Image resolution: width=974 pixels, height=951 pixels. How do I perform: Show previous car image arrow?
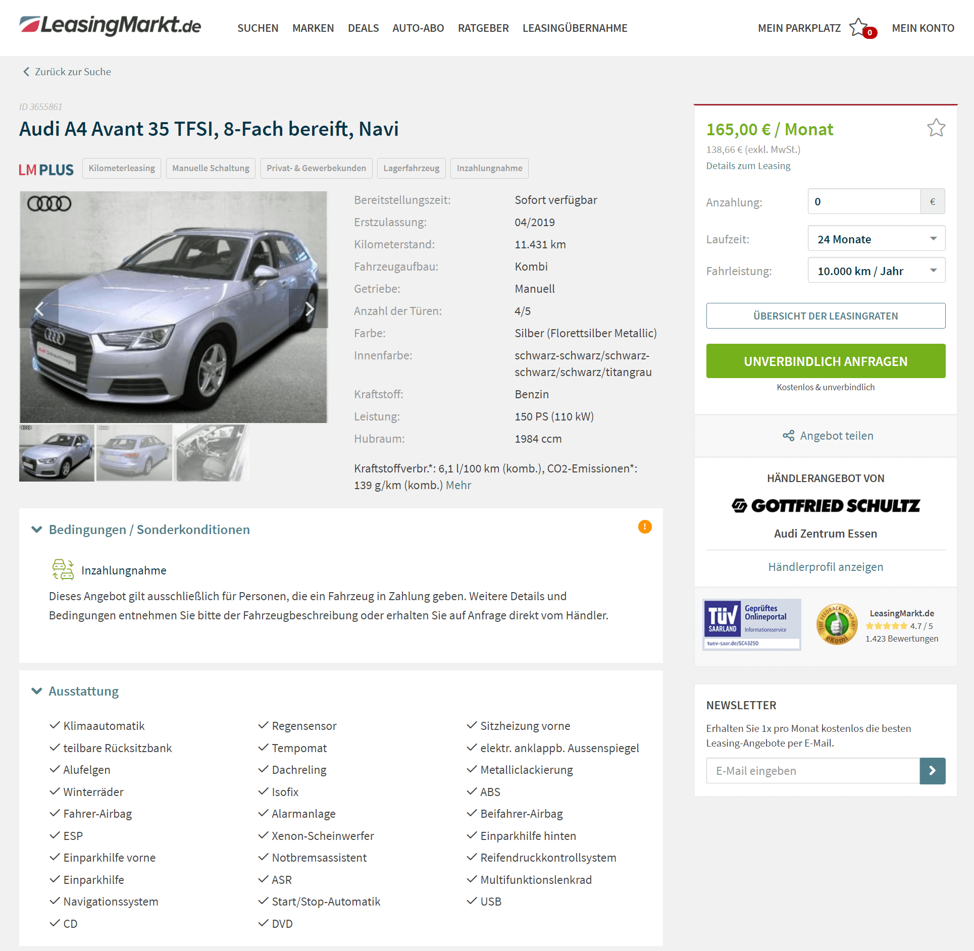(x=39, y=308)
